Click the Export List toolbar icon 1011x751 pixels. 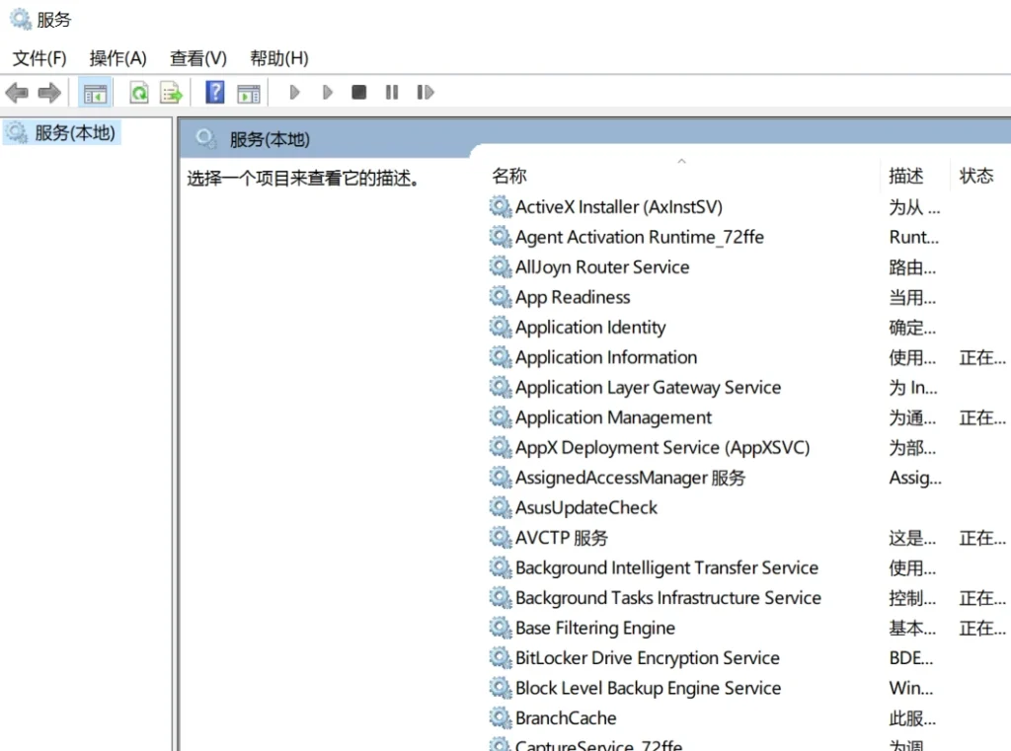tap(172, 93)
